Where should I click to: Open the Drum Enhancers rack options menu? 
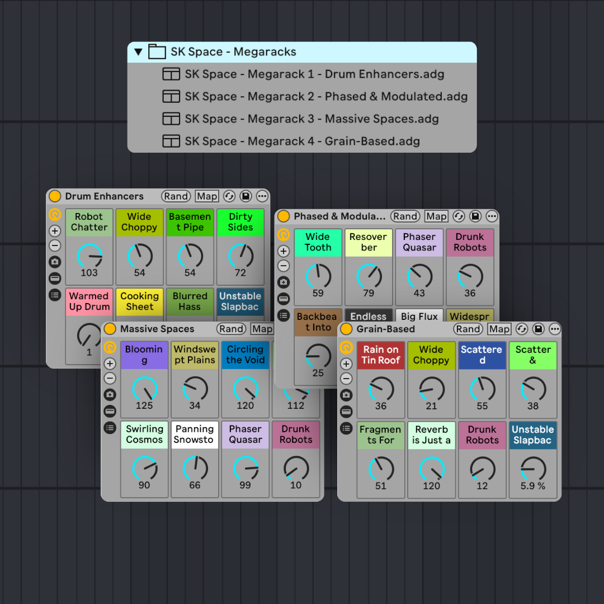261,196
